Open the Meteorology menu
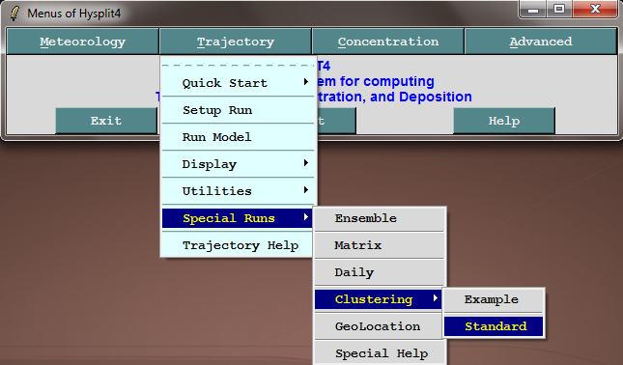This screenshot has height=365, width=623. point(83,42)
